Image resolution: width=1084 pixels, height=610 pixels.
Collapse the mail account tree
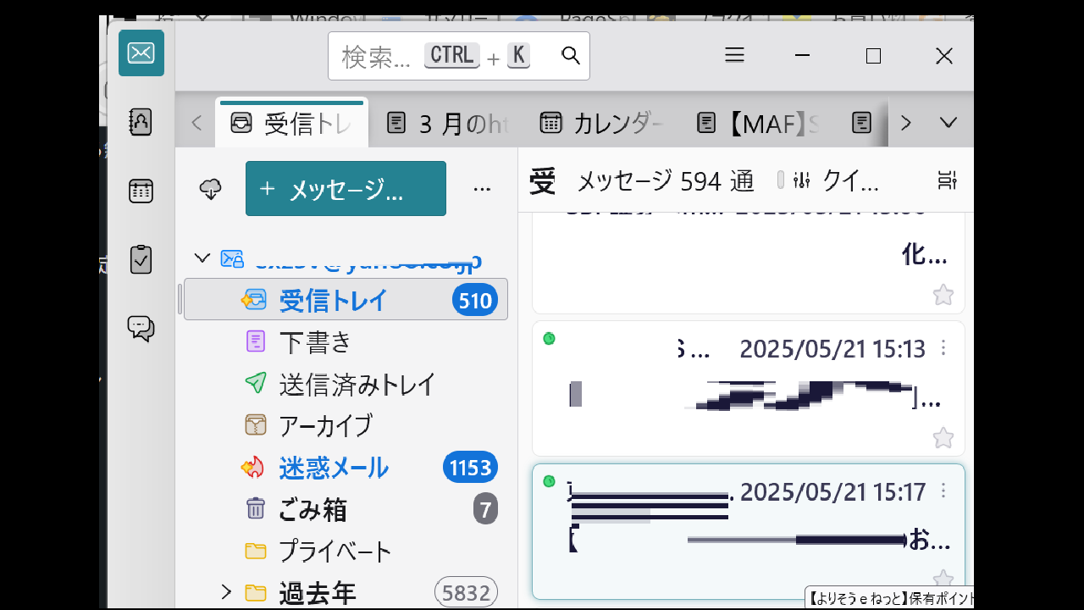click(201, 258)
